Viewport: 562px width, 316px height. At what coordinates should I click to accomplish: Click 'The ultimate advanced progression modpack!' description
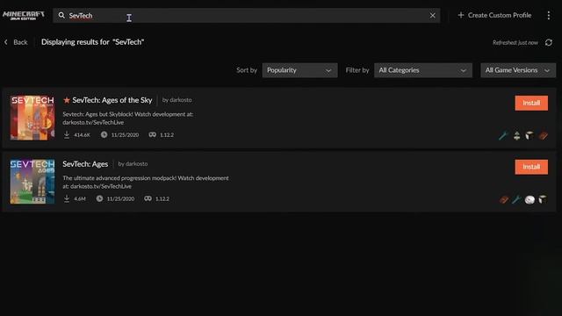(x=146, y=182)
